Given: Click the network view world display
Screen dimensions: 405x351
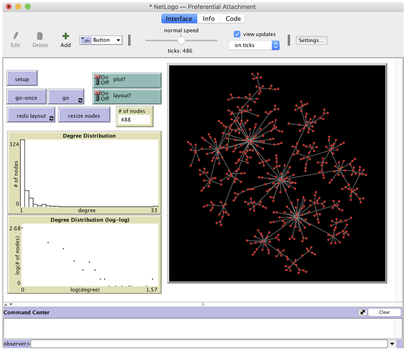Looking at the screenshot, I should 277,173.
